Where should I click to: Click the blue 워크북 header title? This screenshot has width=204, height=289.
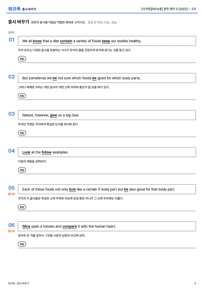(x=14, y=9)
